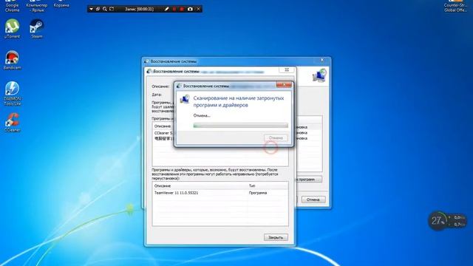Screen dimensions: 473x266
Task: Click the magnifier icon in recorder bar
Action: pyautogui.click(x=105, y=9)
